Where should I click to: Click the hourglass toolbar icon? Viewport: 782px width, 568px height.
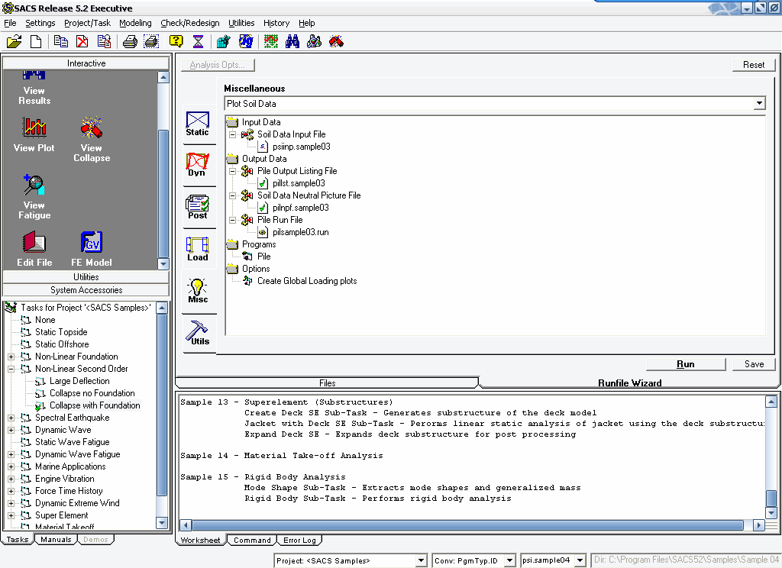tap(198, 41)
